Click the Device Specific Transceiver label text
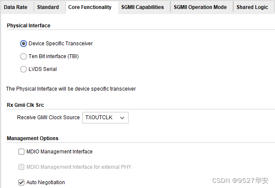 coord(61,44)
